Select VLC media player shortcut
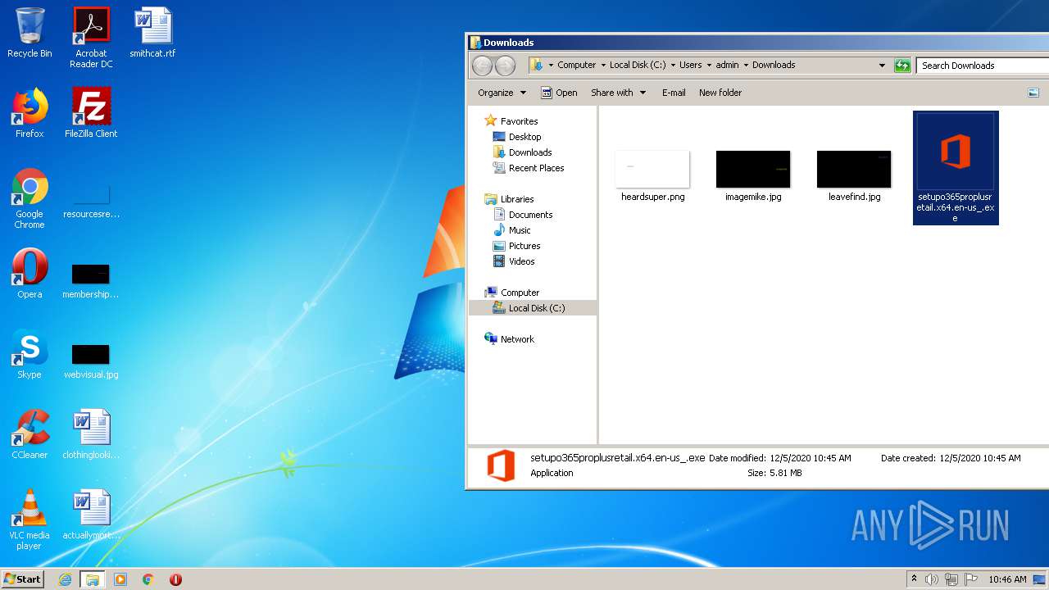This screenshot has width=1049, height=590. point(30,520)
